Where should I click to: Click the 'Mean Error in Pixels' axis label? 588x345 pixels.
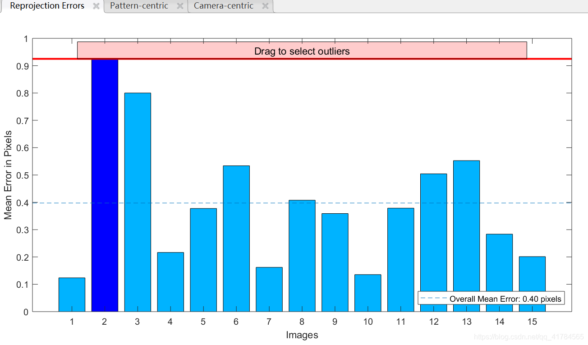coord(8,175)
